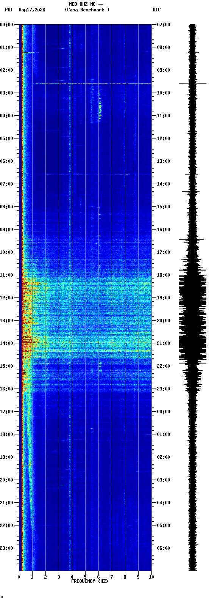Click the 00:00 UTC time label
Screen dimensions: 209x601
(x=164, y=412)
